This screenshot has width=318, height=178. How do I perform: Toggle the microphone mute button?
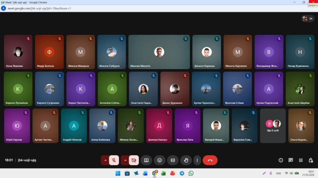[x=114, y=160]
